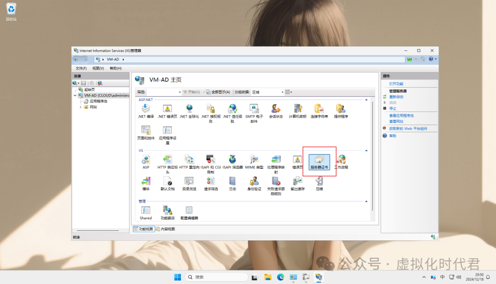Click 全部显示(A) toolbar button
Image resolution: width=496 pixels, height=284 pixels.
[218, 92]
